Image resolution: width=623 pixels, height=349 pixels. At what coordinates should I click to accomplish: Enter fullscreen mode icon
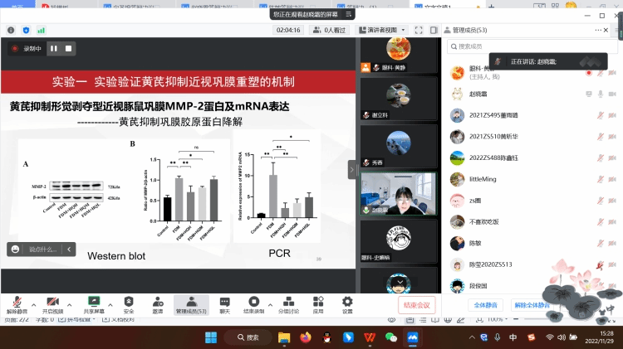point(419,30)
